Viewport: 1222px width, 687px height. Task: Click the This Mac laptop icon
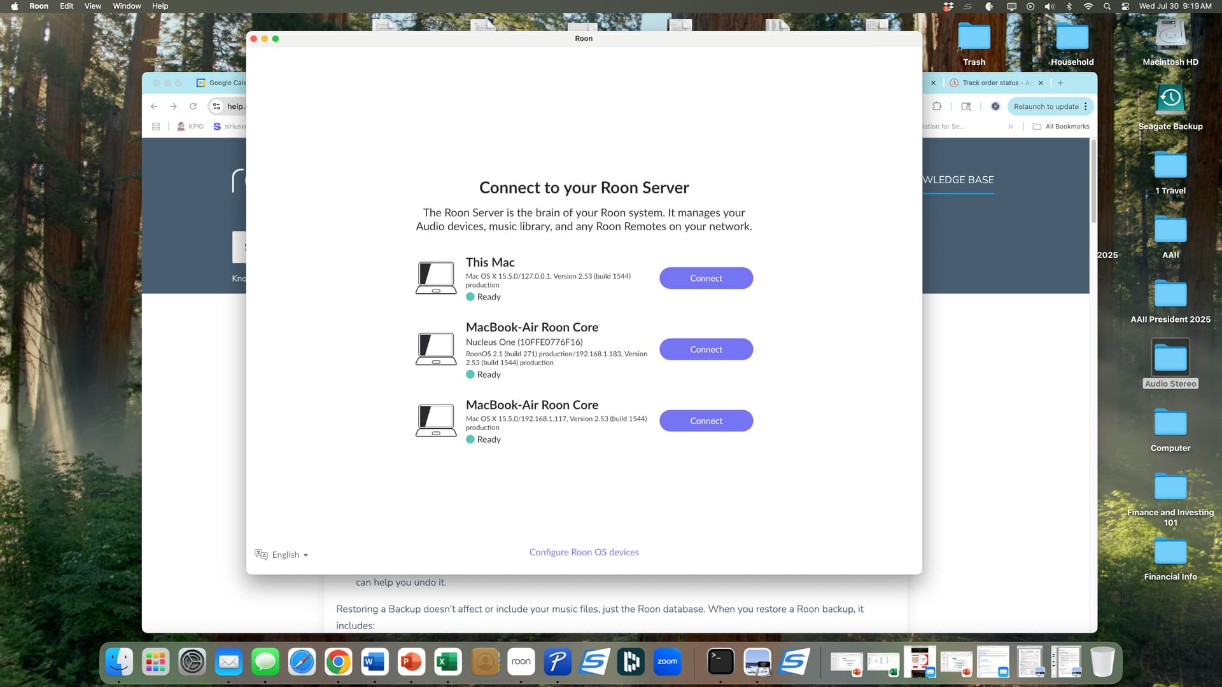[436, 278]
